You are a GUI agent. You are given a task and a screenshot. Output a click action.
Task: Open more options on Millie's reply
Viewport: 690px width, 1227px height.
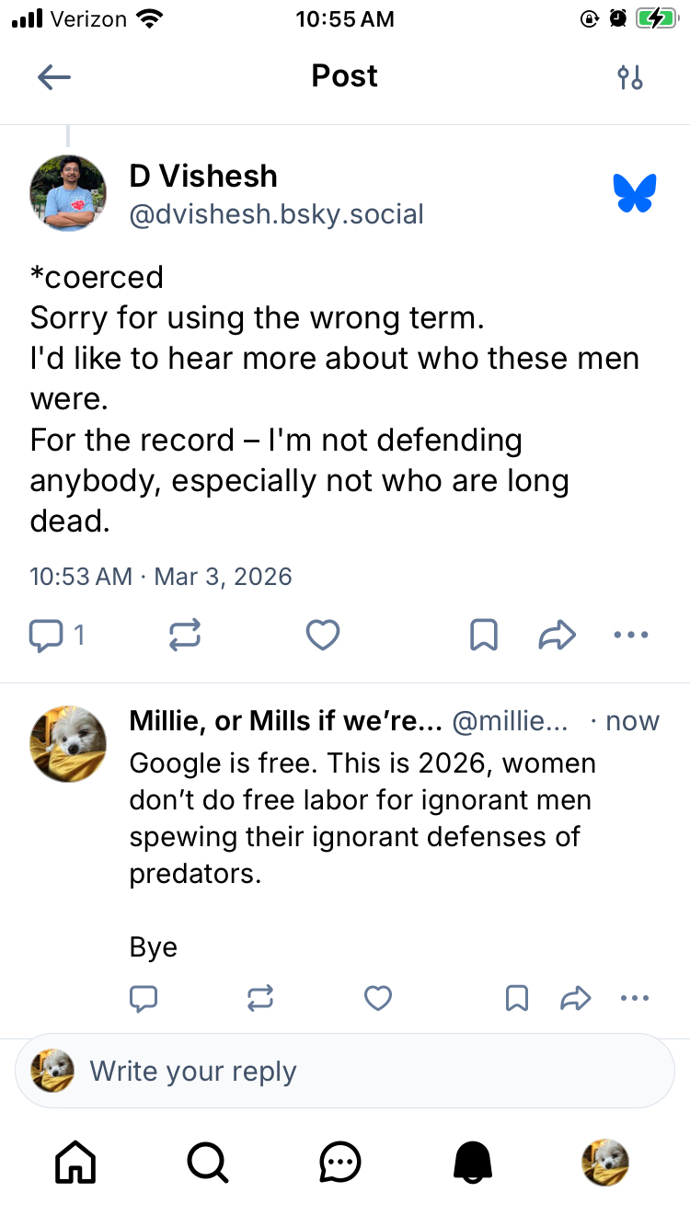[x=635, y=998]
